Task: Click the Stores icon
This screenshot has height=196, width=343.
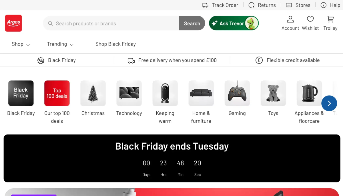Action: 289,5
